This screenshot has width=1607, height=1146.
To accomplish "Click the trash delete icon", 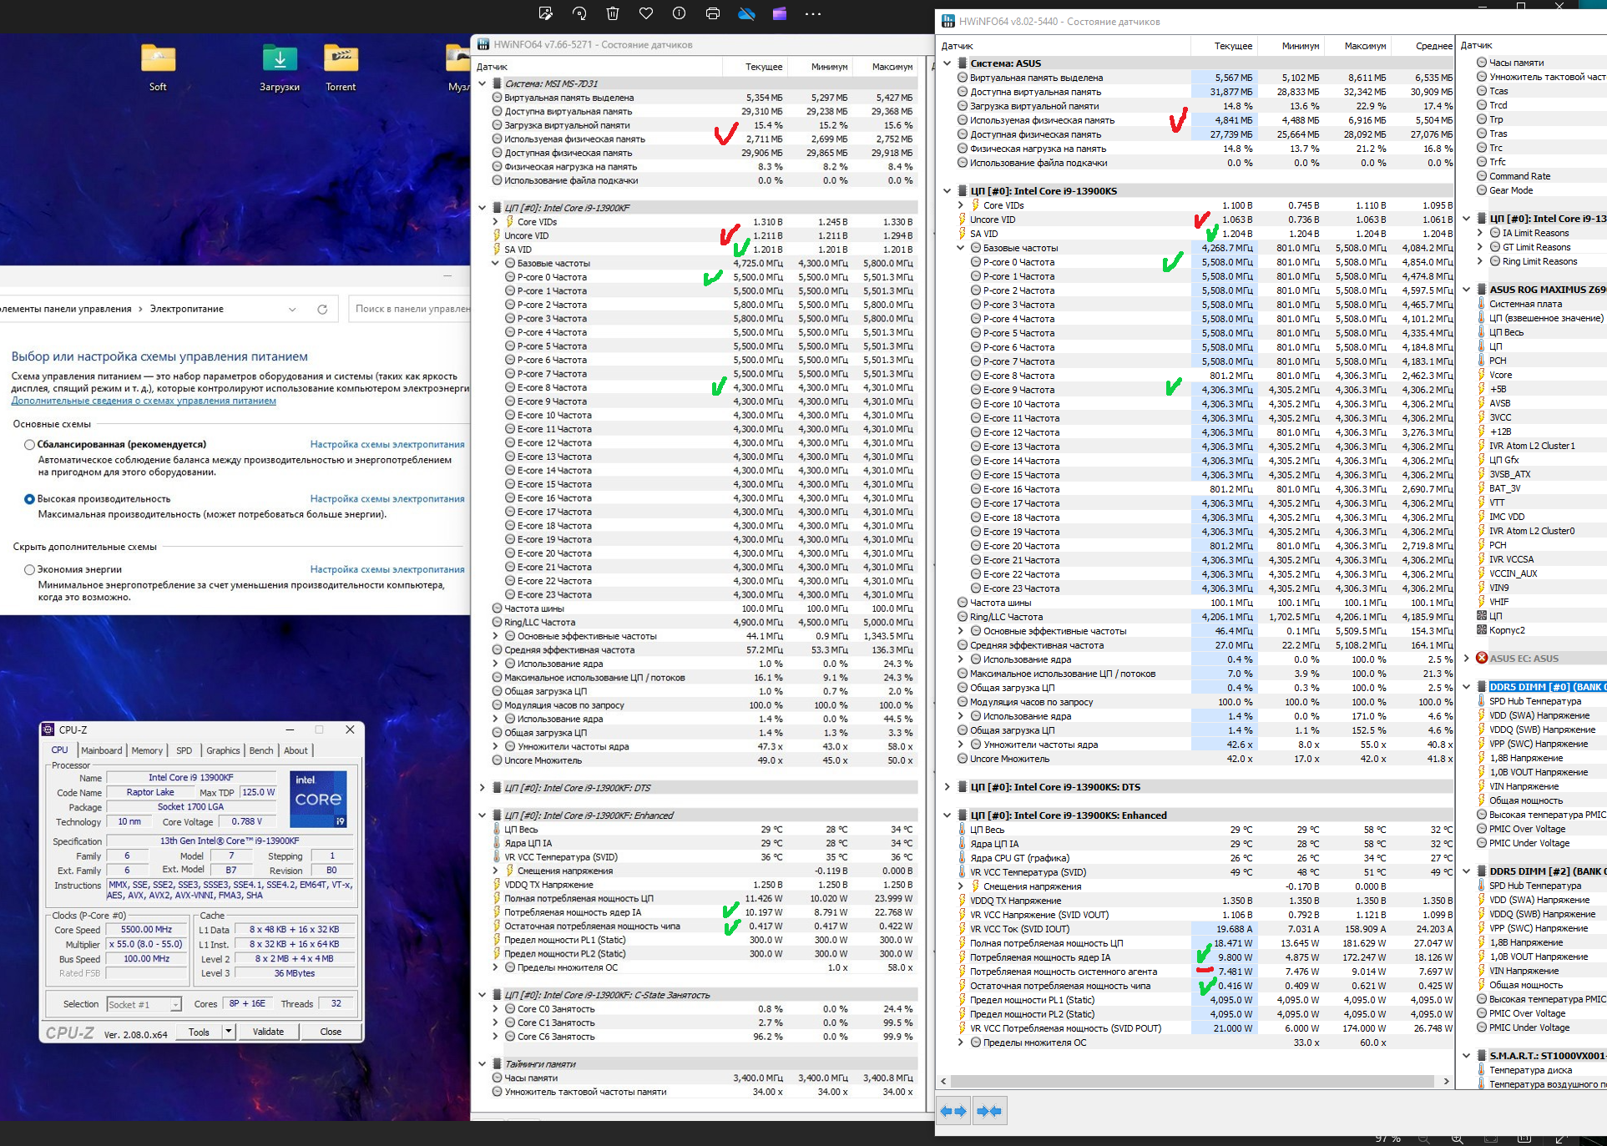I will tap(613, 13).
